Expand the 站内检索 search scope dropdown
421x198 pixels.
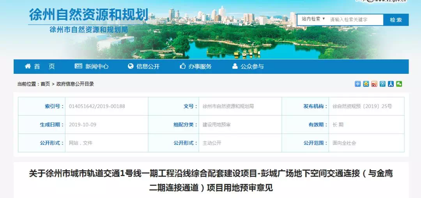313,19
